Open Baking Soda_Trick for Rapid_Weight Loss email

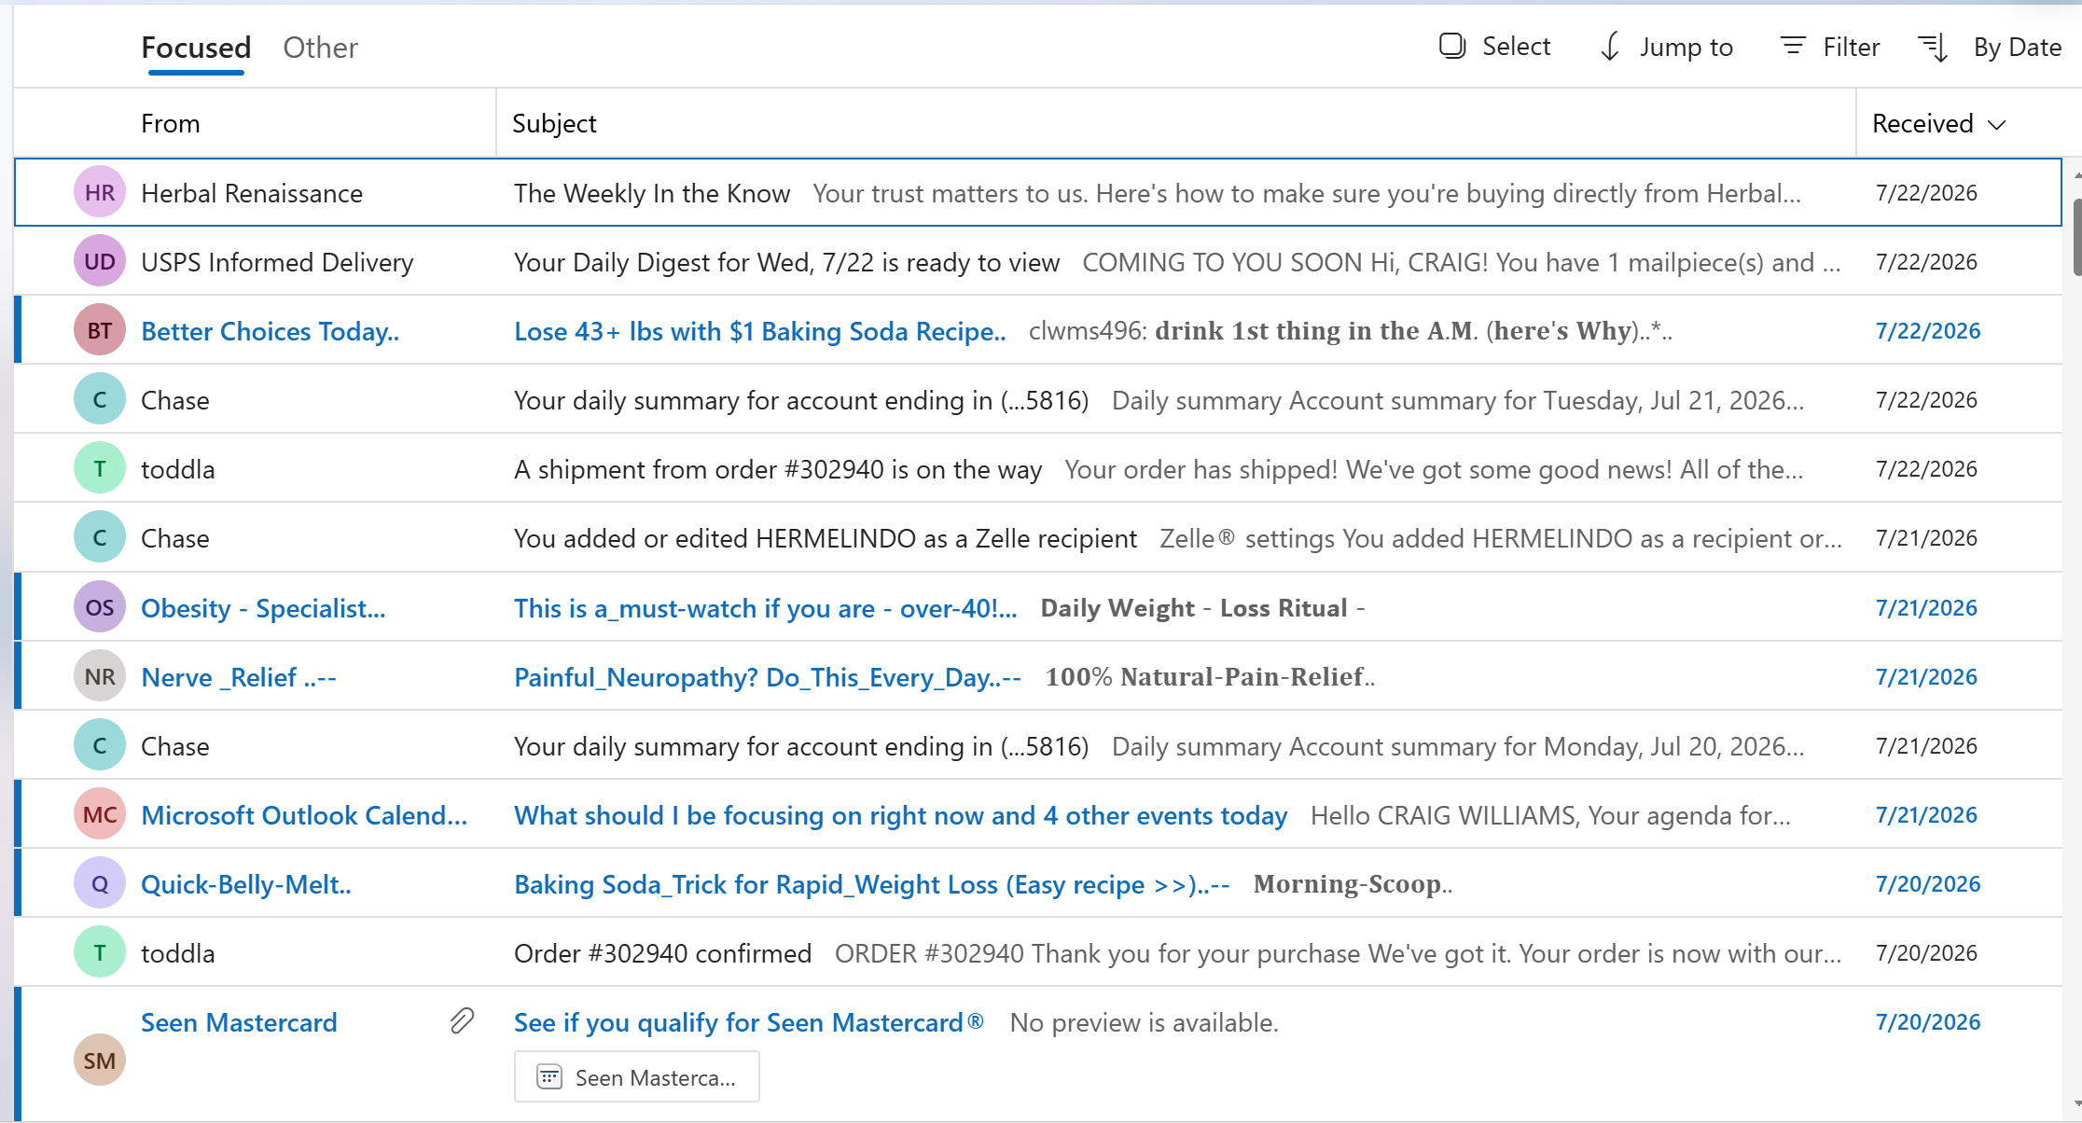click(1038, 883)
